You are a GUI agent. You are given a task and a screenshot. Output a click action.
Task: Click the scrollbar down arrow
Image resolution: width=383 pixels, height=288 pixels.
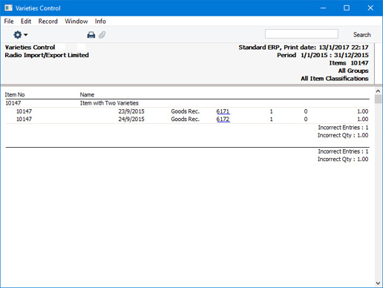pyautogui.click(x=378, y=283)
